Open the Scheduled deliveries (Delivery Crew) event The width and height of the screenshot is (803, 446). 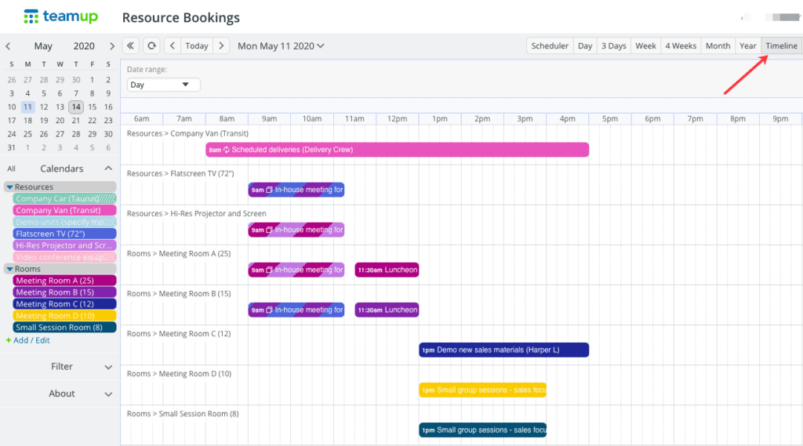pos(398,150)
